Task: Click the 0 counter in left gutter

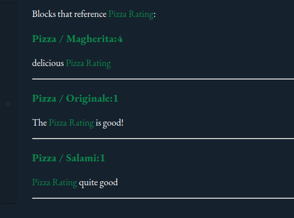Action: pyautogui.click(x=8, y=103)
